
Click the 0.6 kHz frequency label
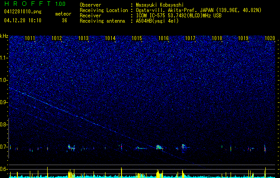point(4,169)
